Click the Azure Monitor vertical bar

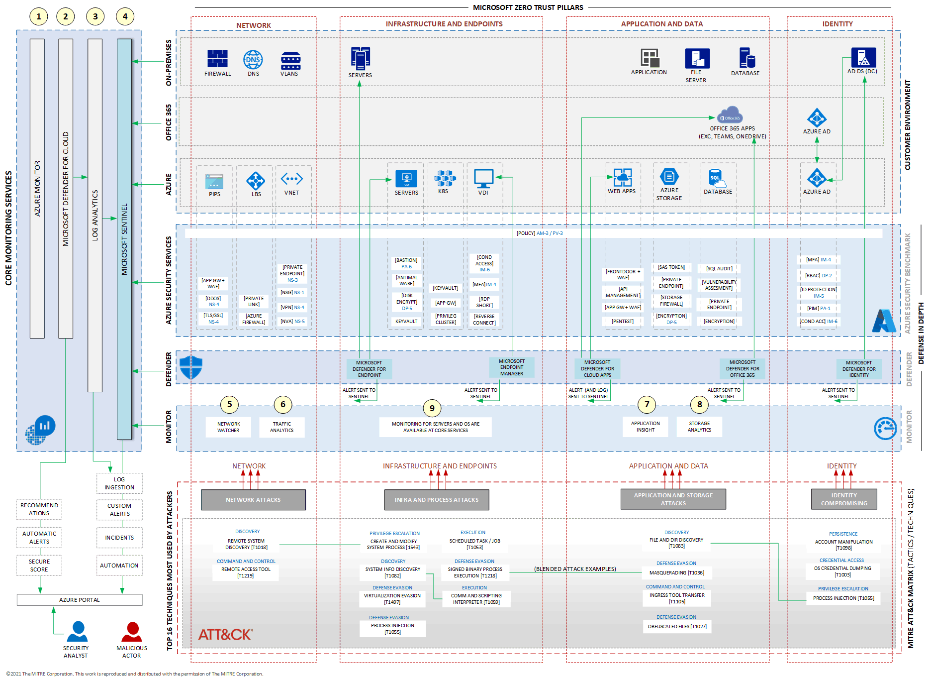[37, 189]
